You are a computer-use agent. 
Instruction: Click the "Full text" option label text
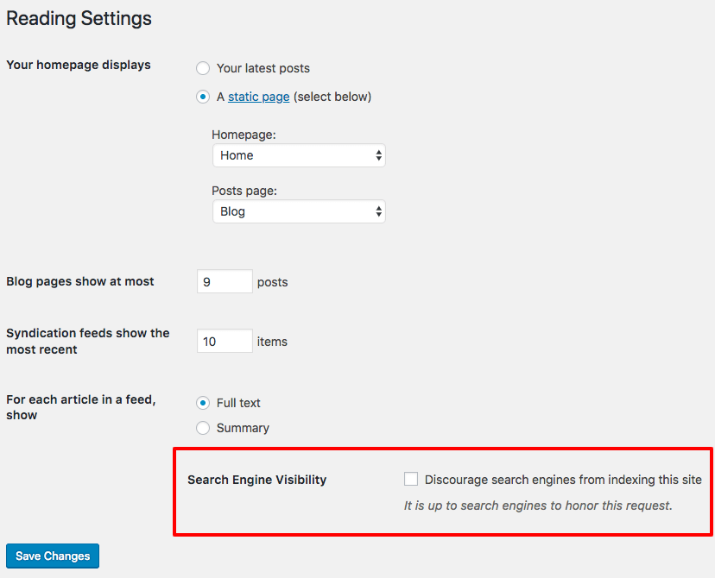click(x=238, y=403)
